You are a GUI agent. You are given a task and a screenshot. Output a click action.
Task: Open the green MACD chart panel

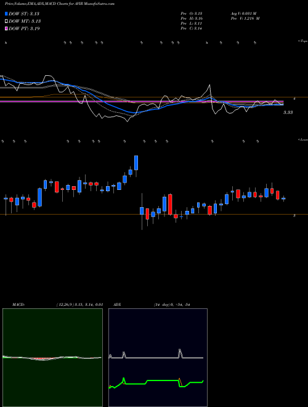[x=52, y=358]
